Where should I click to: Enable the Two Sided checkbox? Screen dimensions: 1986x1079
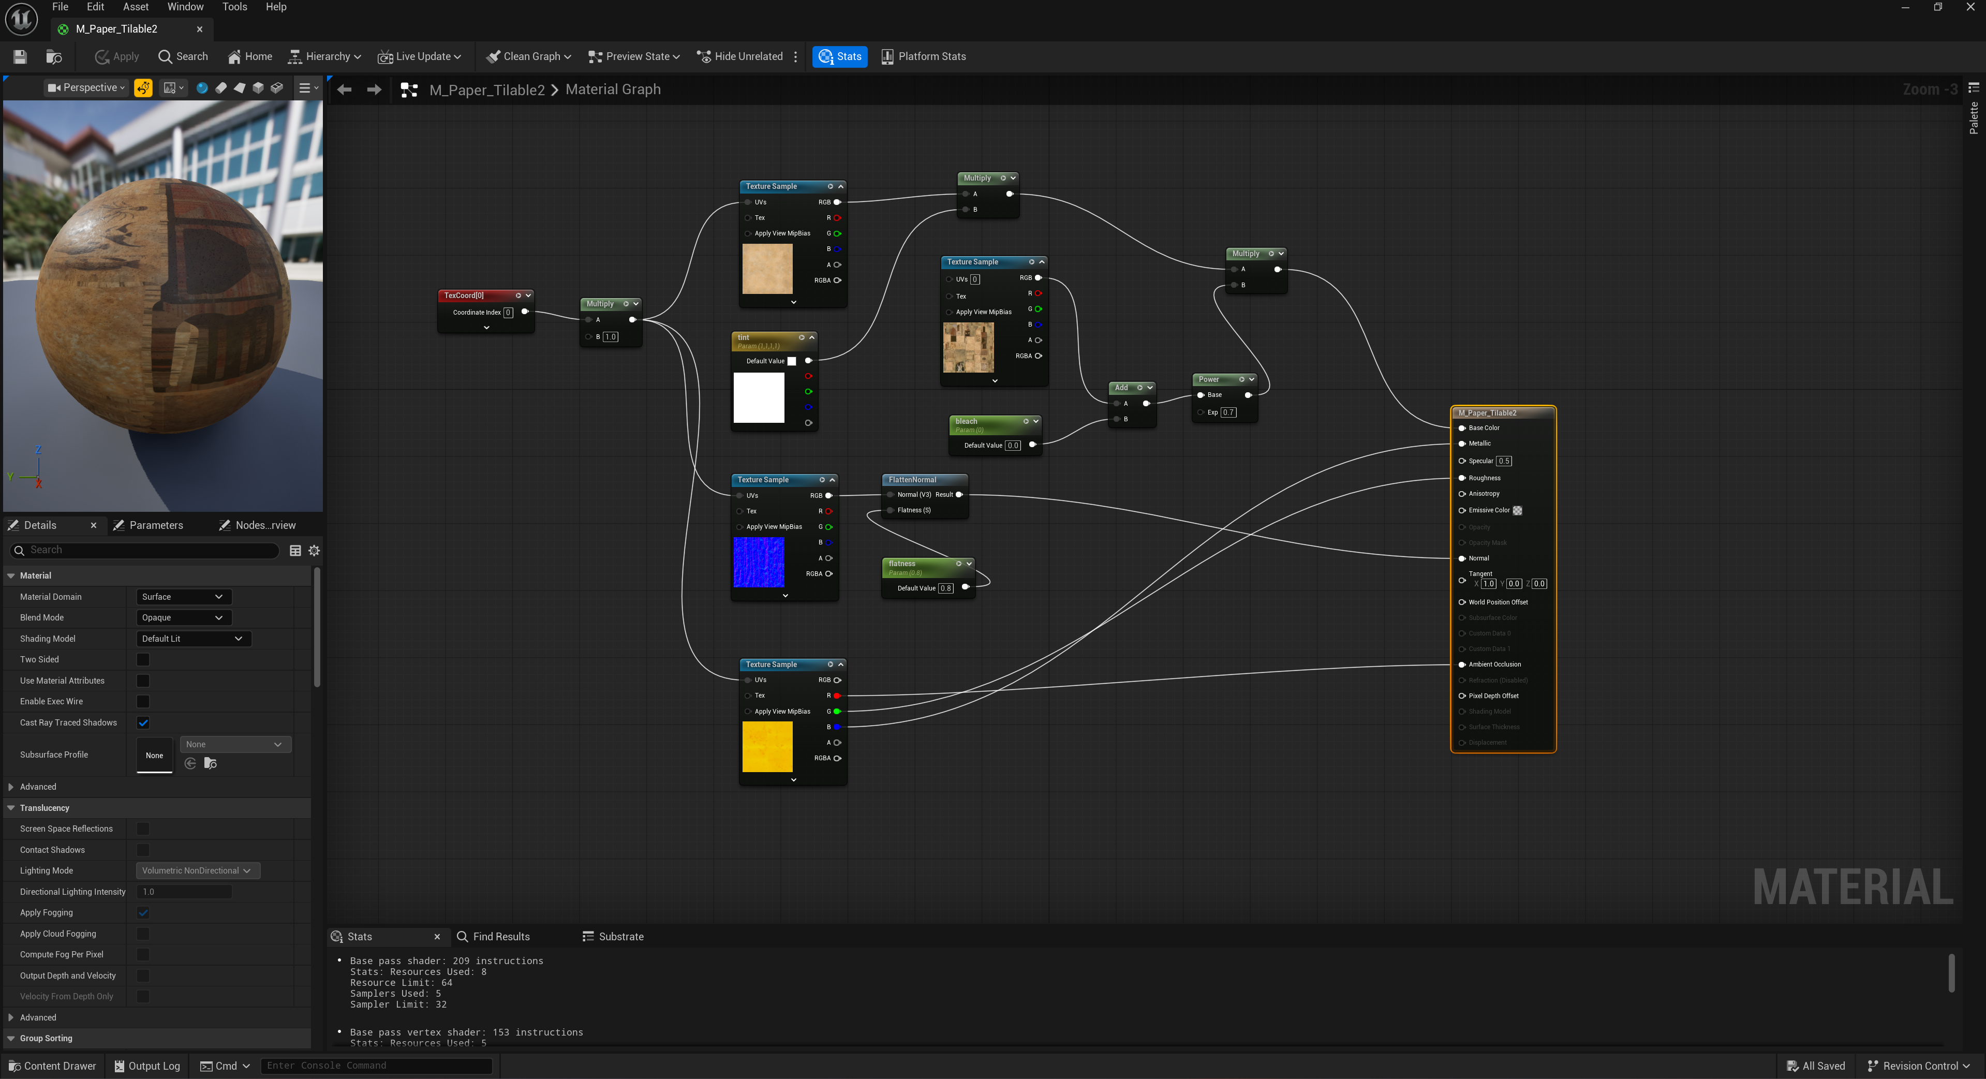[x=143, y=659]
